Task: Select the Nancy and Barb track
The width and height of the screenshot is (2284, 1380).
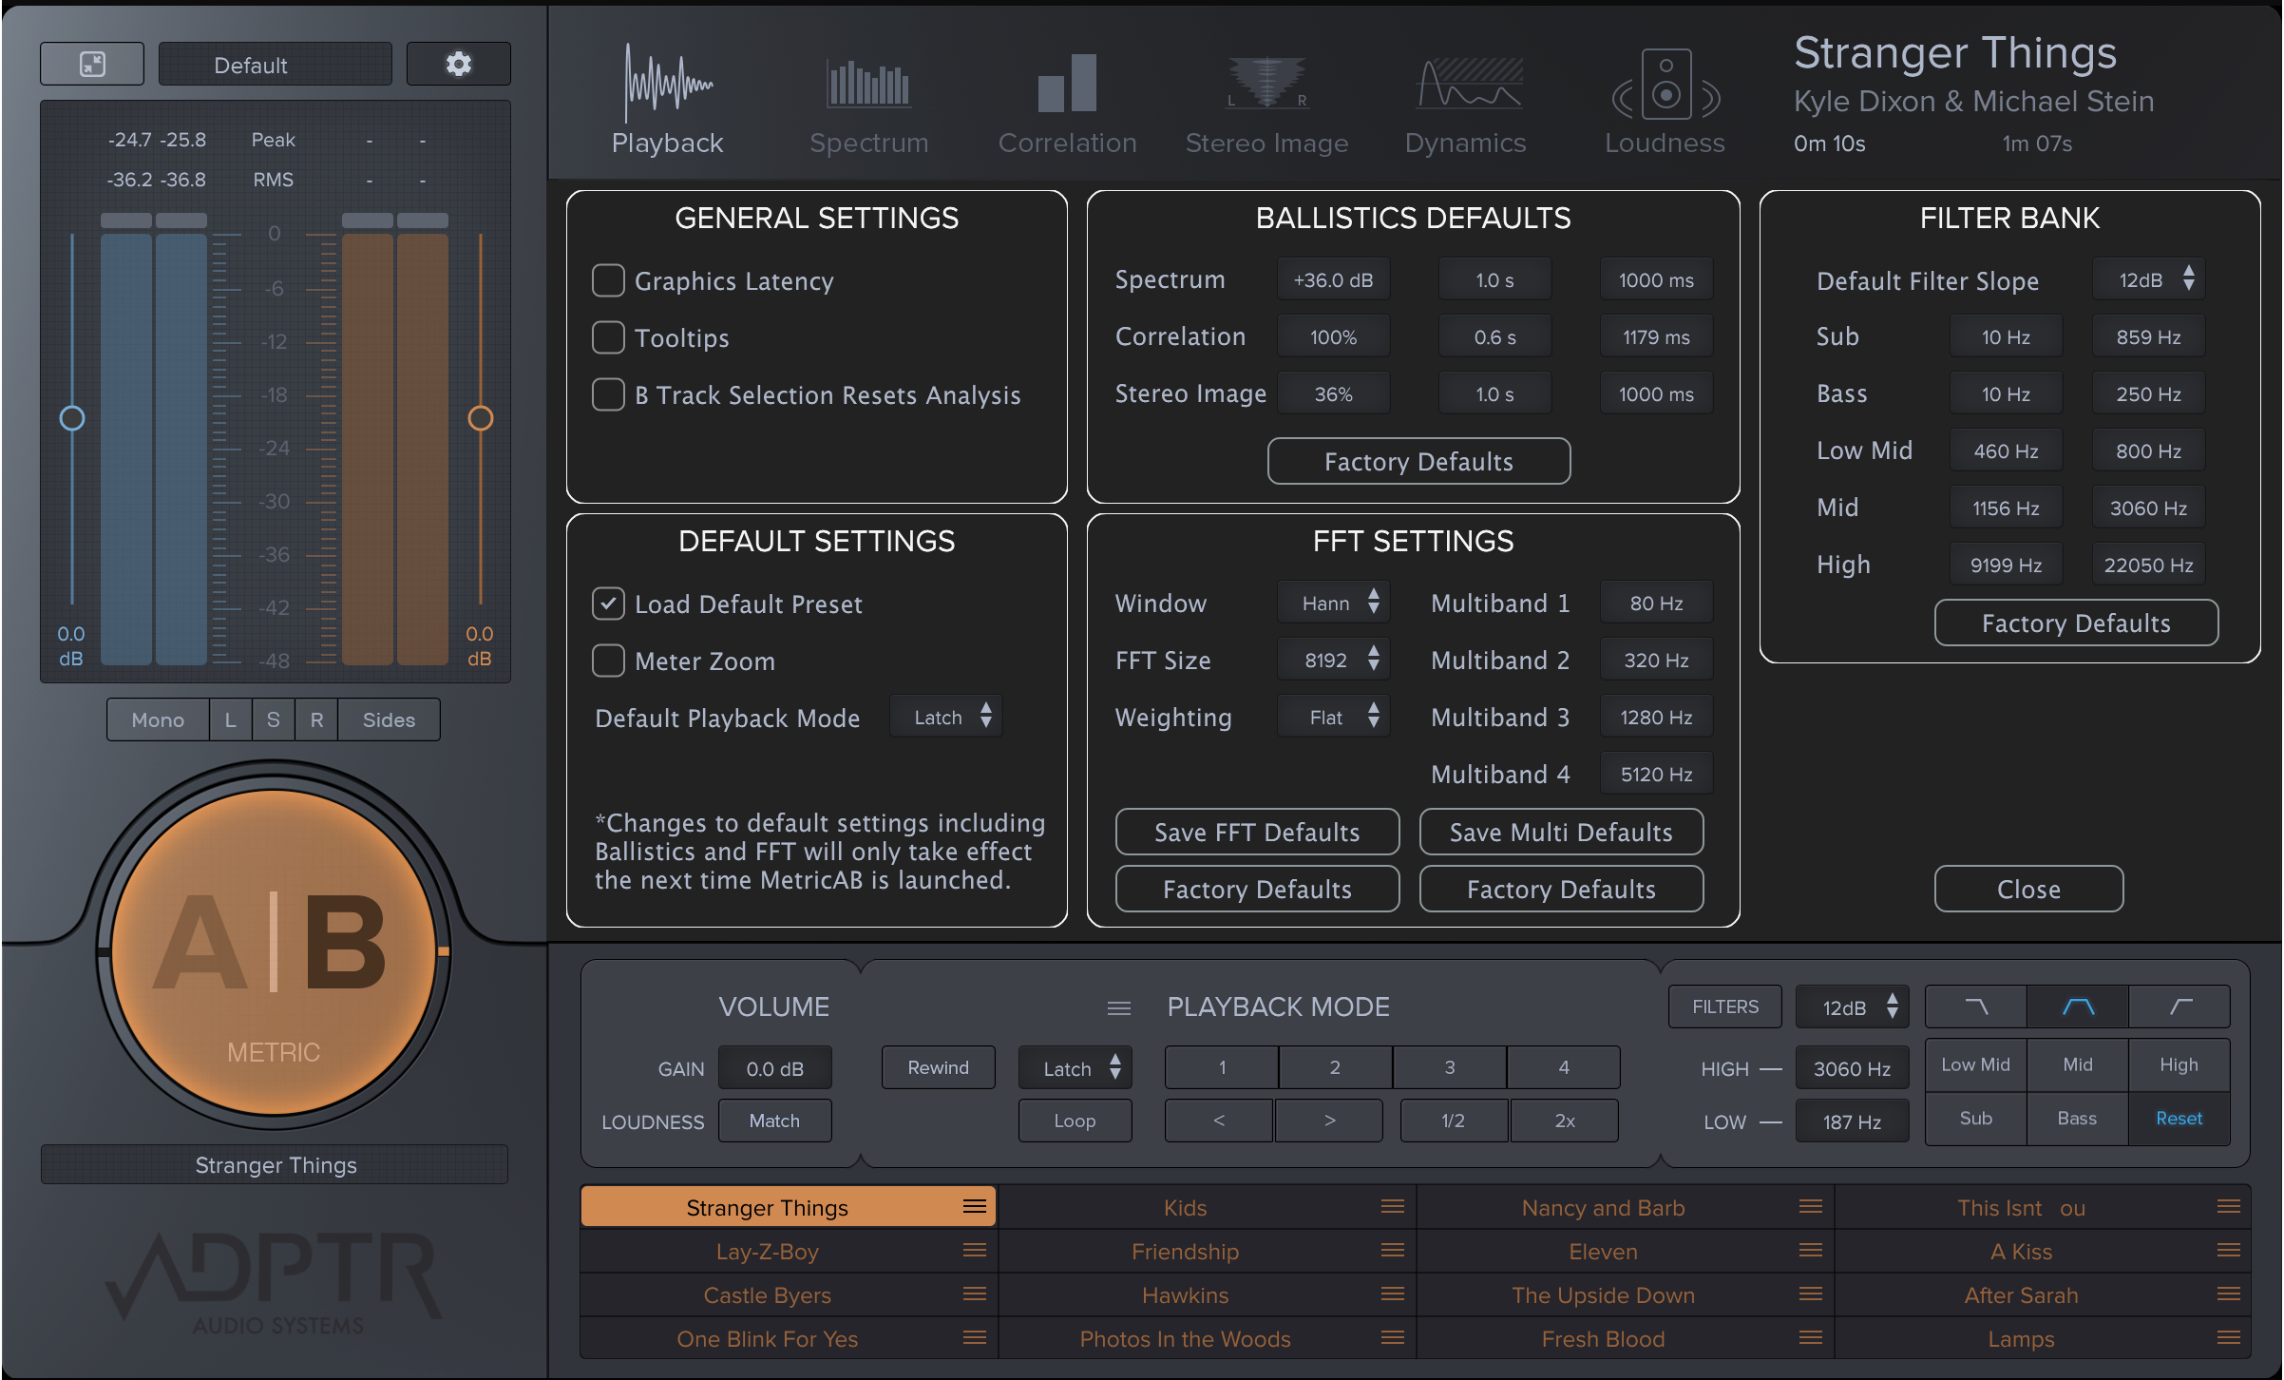Action: [x=1603, y=1207]
